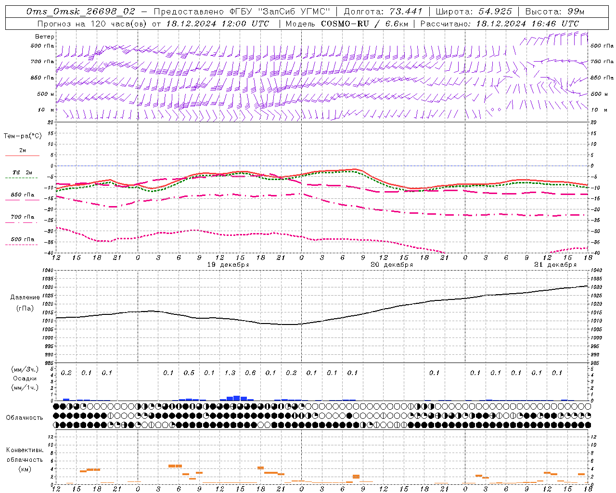Click the Осадки panel label
The width and height of the screenshot is (616, 493).
(25, 378)
